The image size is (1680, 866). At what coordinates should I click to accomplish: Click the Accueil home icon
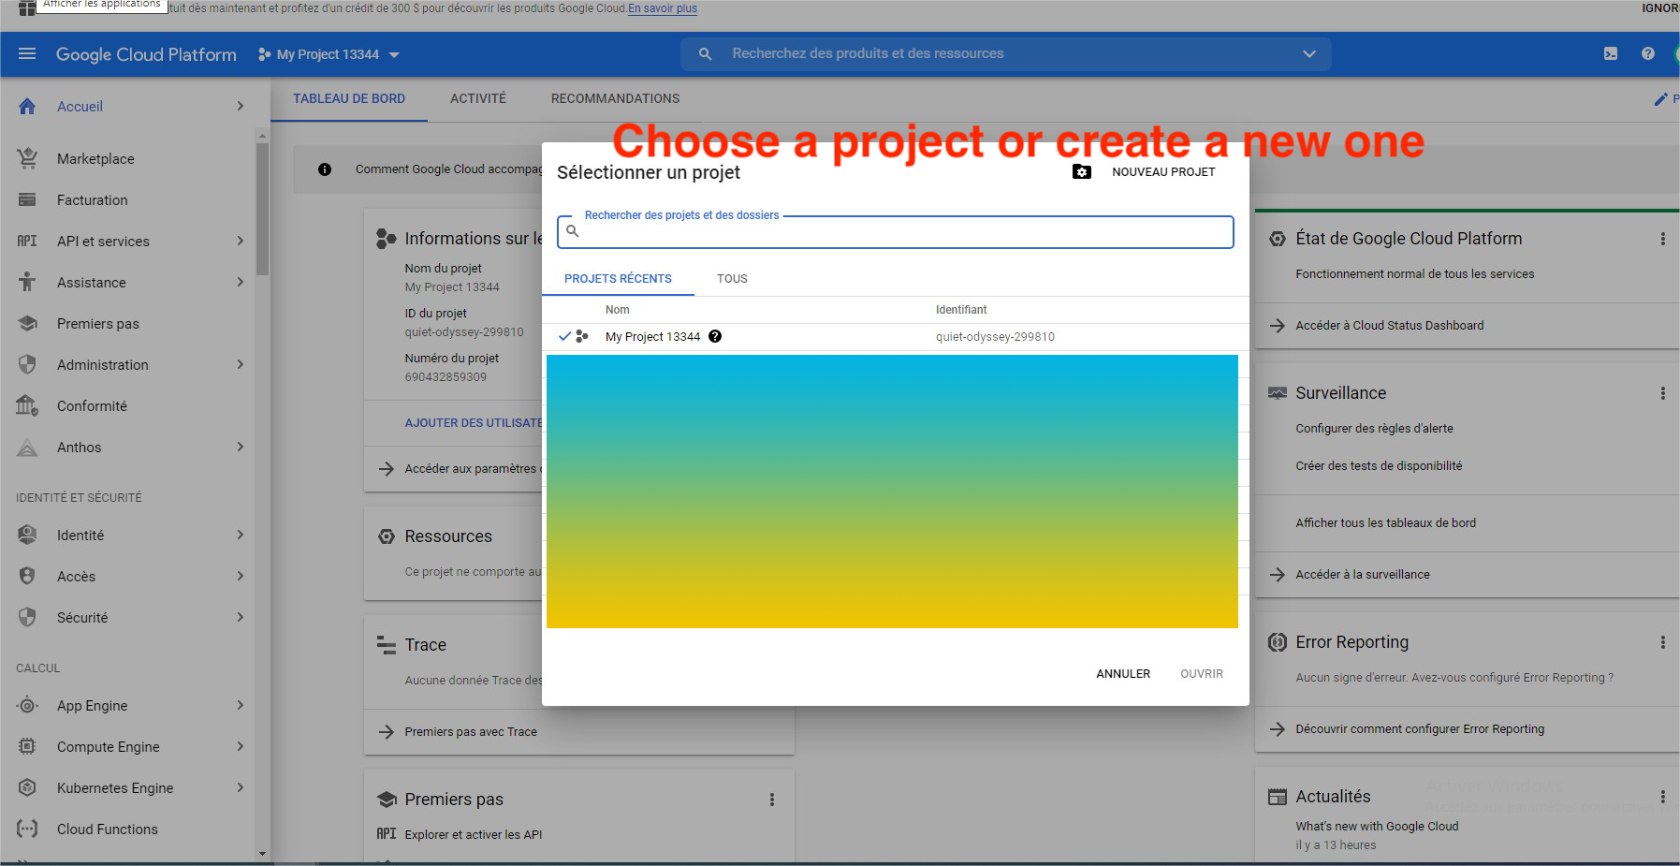click(27, 107)
